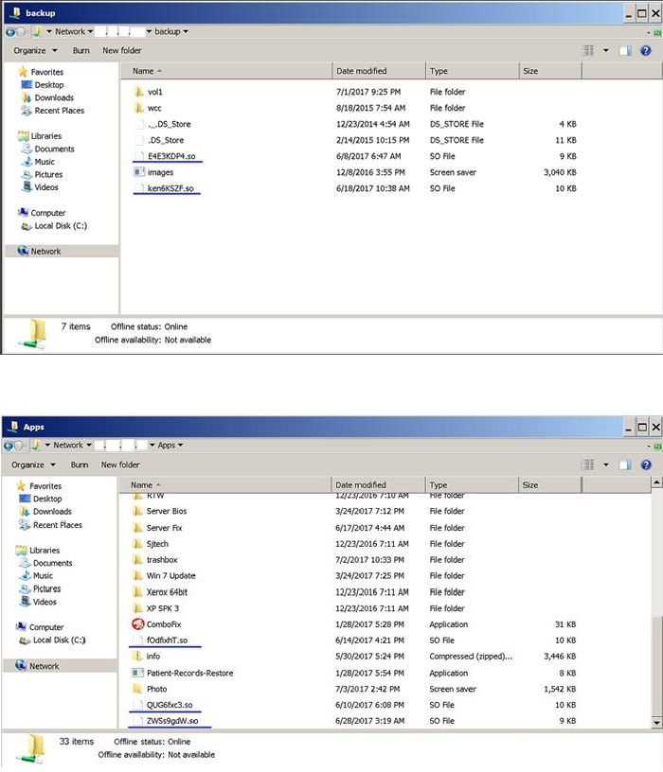Open the vol1 folder in backup window
663x772 pixels.
pyautogui.click(x=155, y=92)
